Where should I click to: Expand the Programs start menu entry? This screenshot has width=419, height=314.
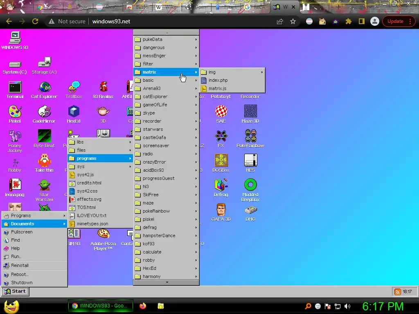click(x=34, y=215)
